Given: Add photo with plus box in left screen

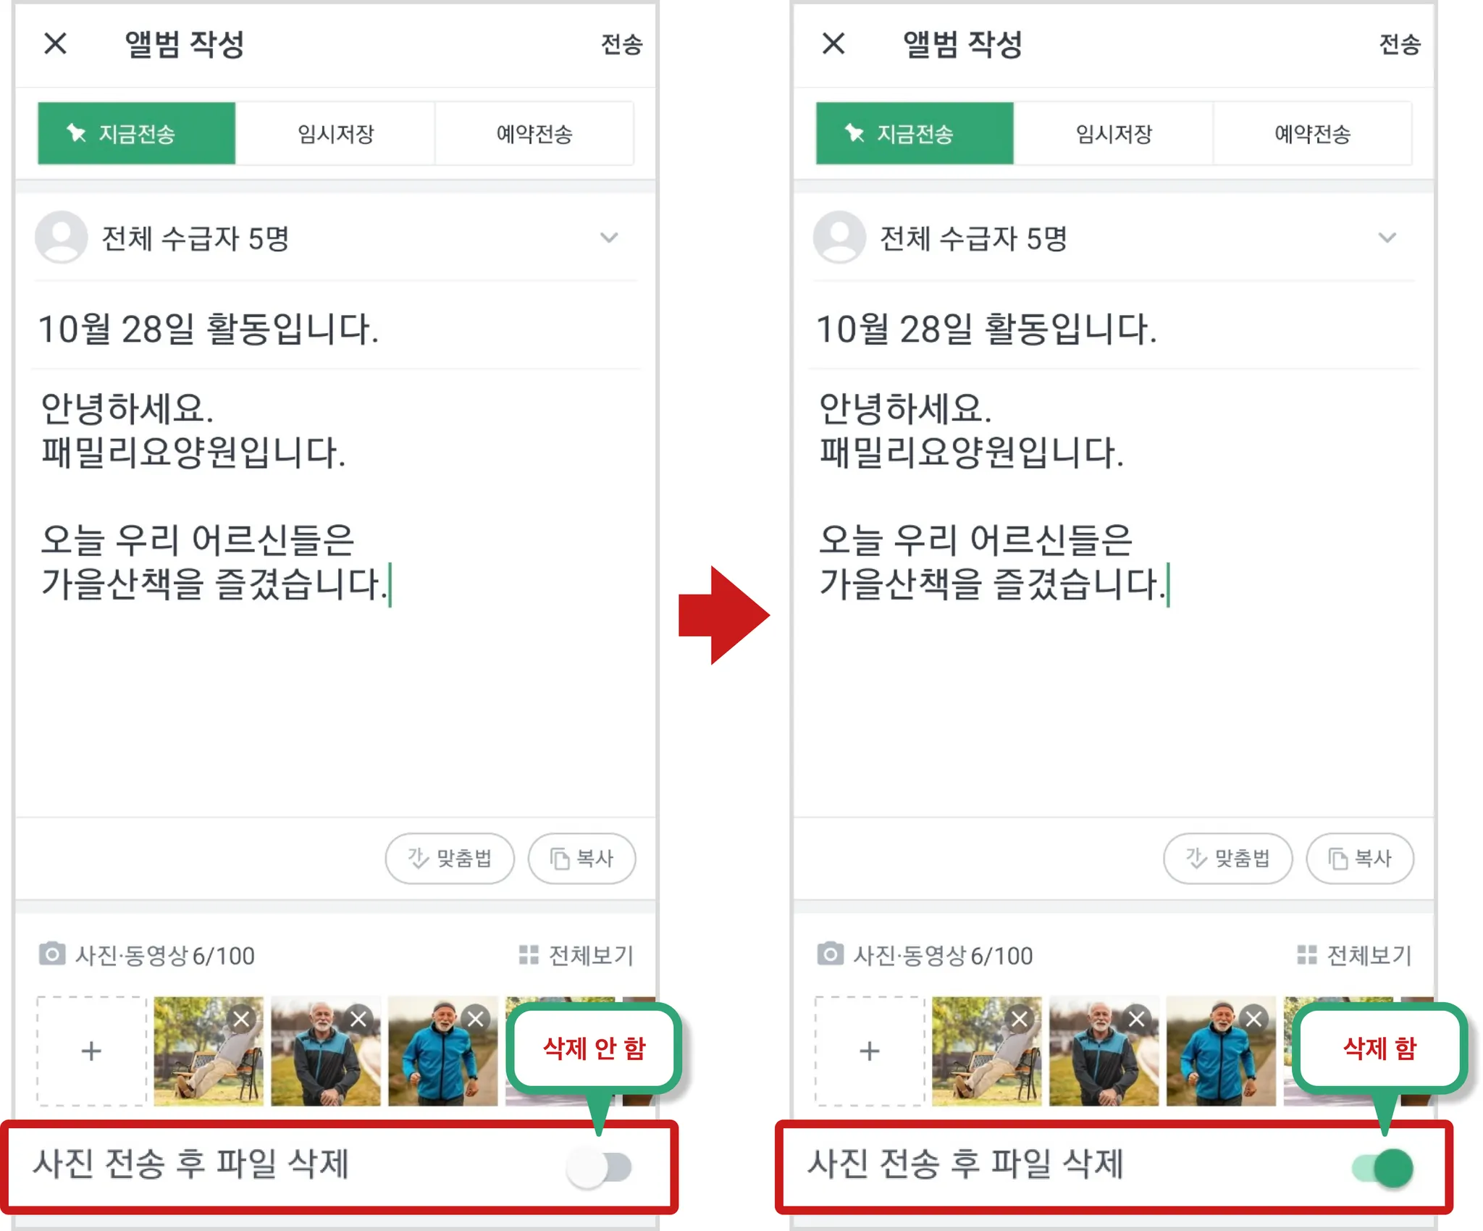Looking at the screenshot, I should [x=91, y=1051].
